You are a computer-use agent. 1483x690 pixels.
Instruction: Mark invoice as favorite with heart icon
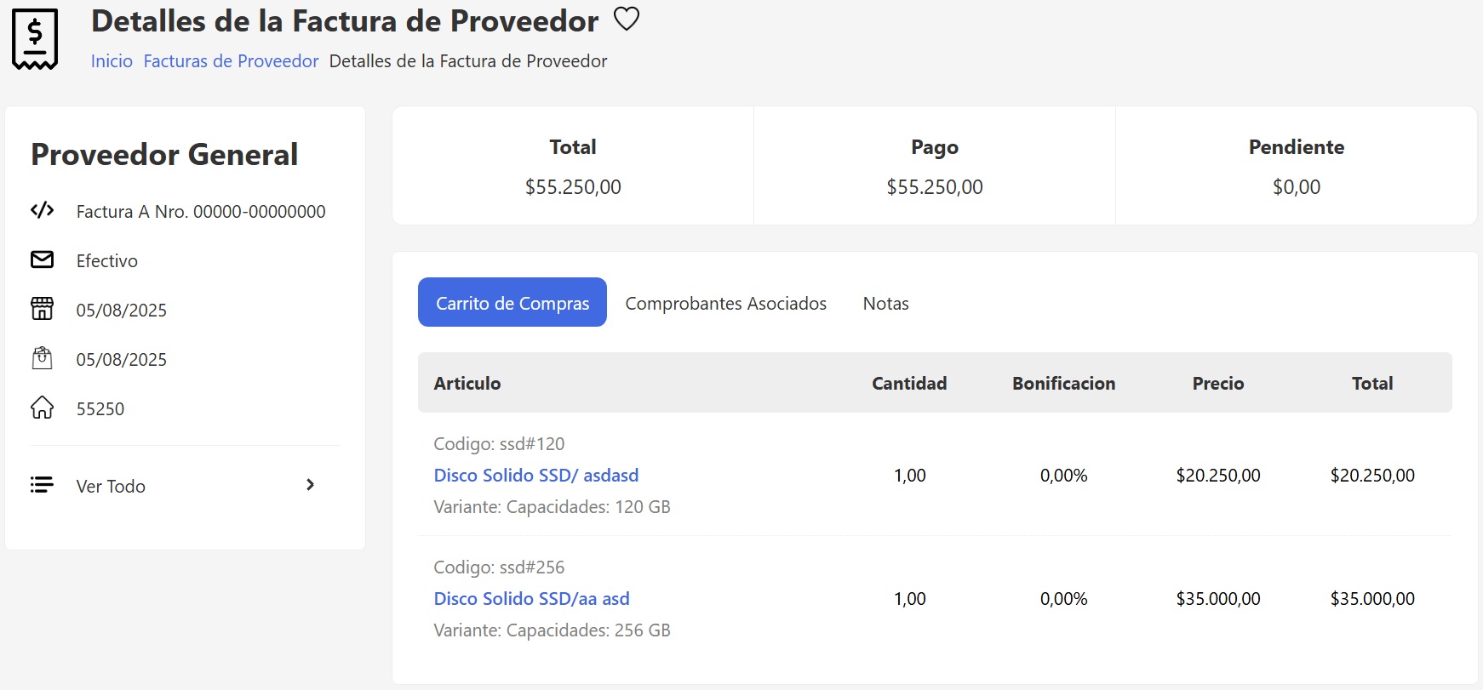[x=627, y=19]
